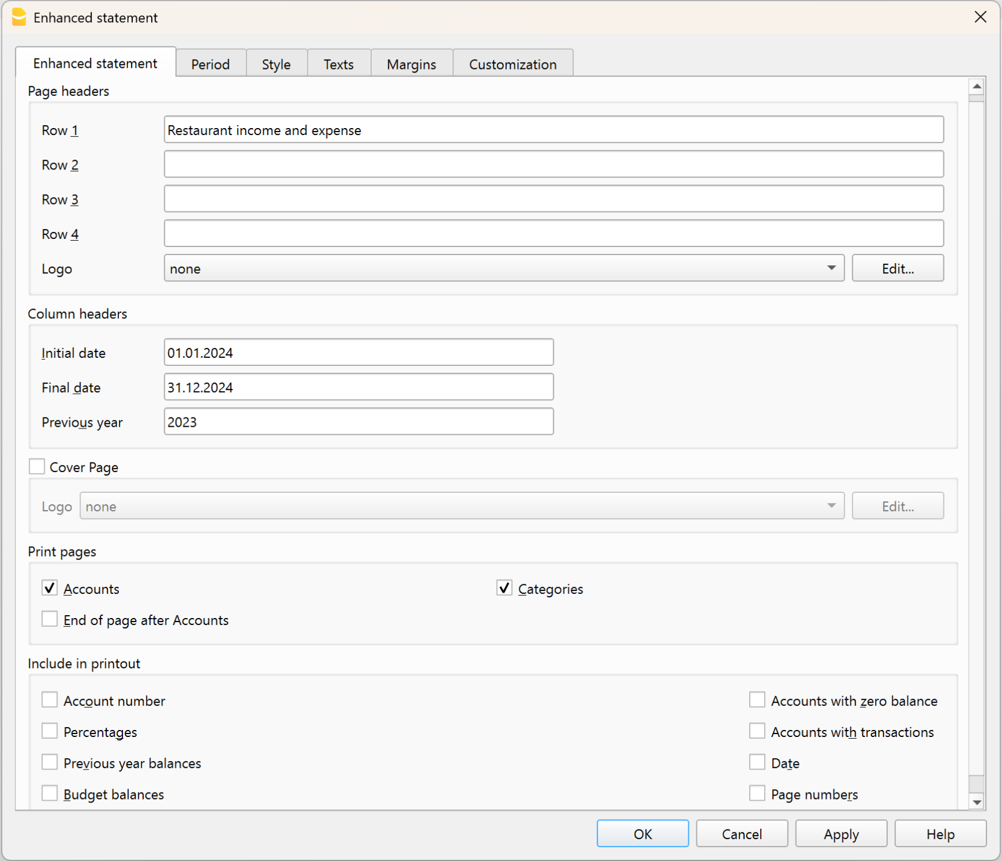Check the Page numbers option
This screenshot has width=1002, height=861.
coord(757,794)
